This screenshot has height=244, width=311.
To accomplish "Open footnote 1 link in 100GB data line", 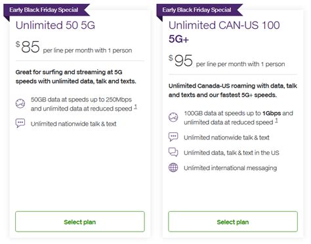I will click(277, 120).
